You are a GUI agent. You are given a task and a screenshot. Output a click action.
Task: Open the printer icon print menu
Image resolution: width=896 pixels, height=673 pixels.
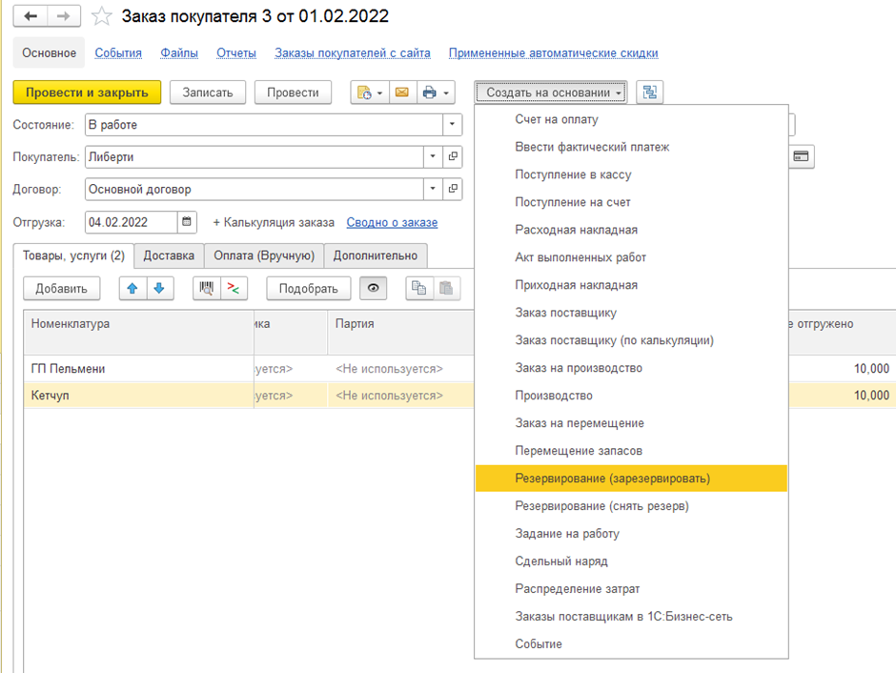tap(436, 92)
